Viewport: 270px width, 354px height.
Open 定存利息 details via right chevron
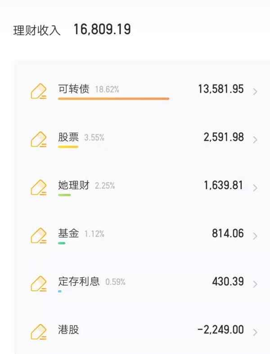[x=255, y=284]
